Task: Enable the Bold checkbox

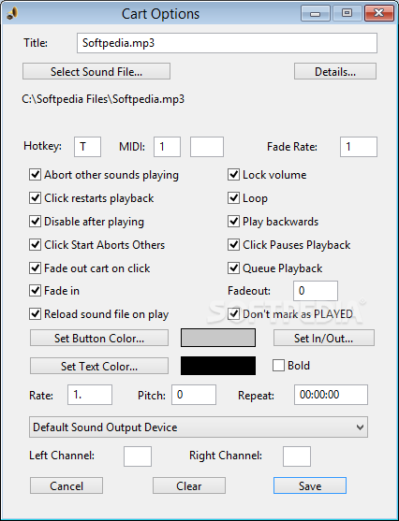Action: [x=278, y=366]
